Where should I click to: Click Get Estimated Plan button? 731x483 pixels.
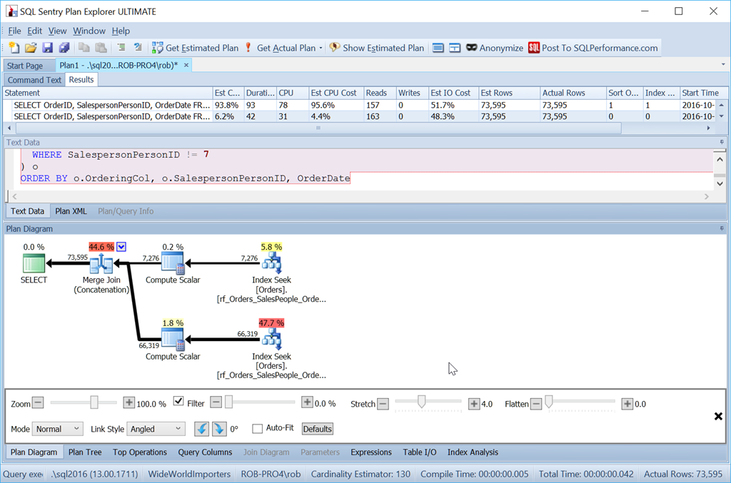pos(195,48)
